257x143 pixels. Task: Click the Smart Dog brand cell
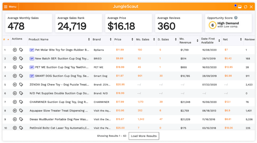[x=100, y=76]
